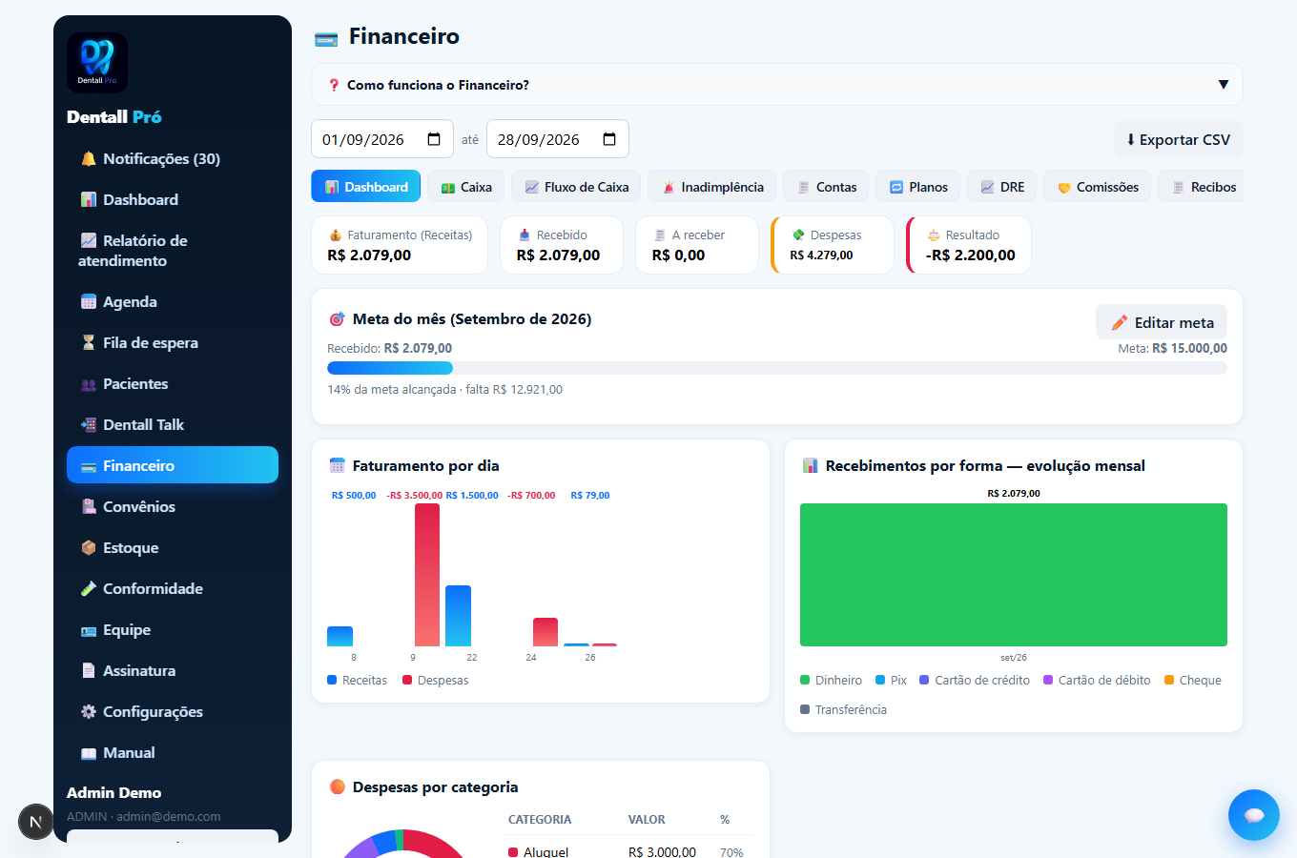
Task: Click the Equipe badge icon
Action: [x=89, y=630]
